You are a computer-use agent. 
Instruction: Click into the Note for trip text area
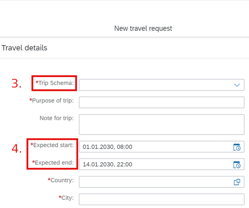coord(161,125)
